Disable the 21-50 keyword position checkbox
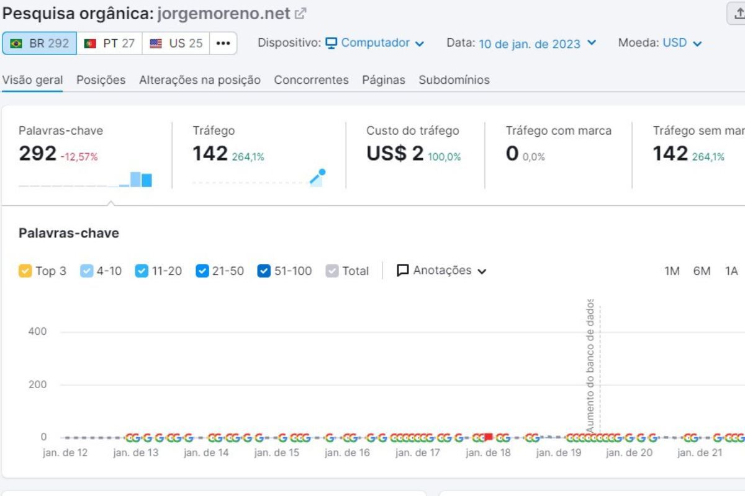Viewport: 745px width, 496px height. point(202,270)
